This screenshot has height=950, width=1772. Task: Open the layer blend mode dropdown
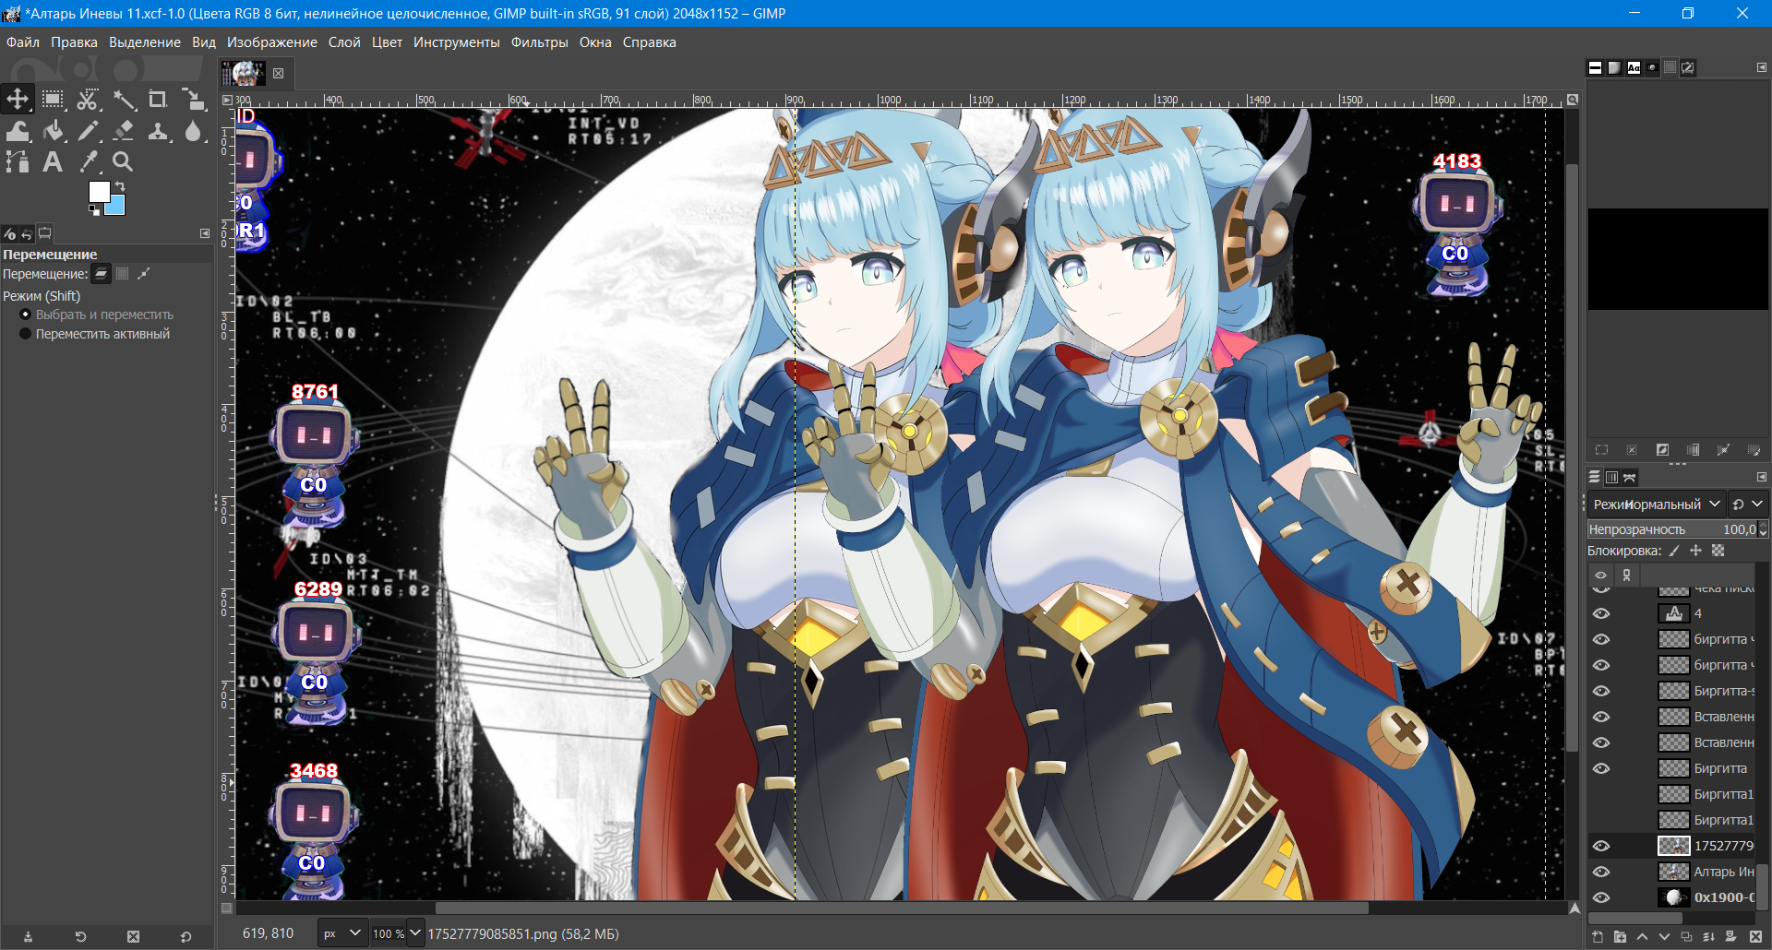click(1656, 504)
